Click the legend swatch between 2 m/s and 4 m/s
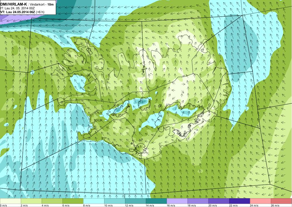Image resolution: width=292 pixels, height=207 pixels. pos(31,201)
